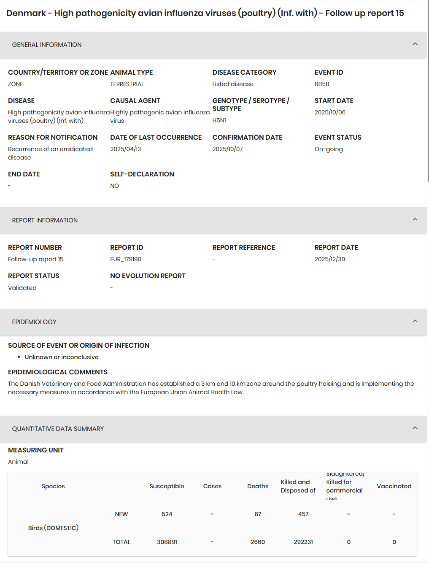This screenshot has height=563, width=429.
Task: Select the NEW row label
Action: (x=121, y=514)
